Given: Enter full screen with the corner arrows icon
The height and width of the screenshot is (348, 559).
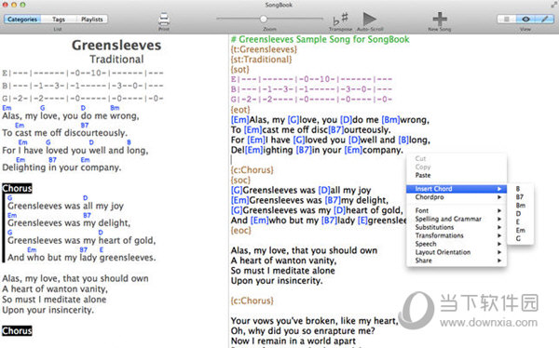Looking at the screenshot, I should pyautogui.click(x=554, y=5).
